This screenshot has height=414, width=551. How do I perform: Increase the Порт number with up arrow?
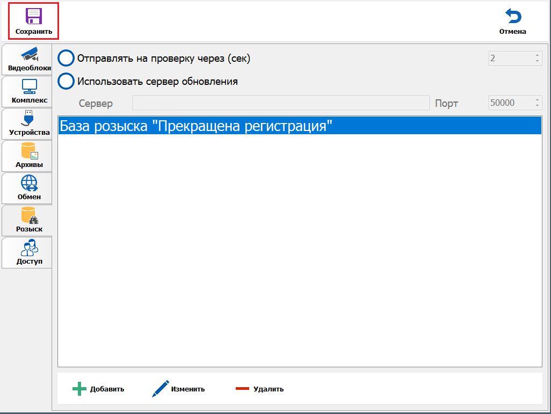[537, 100]
